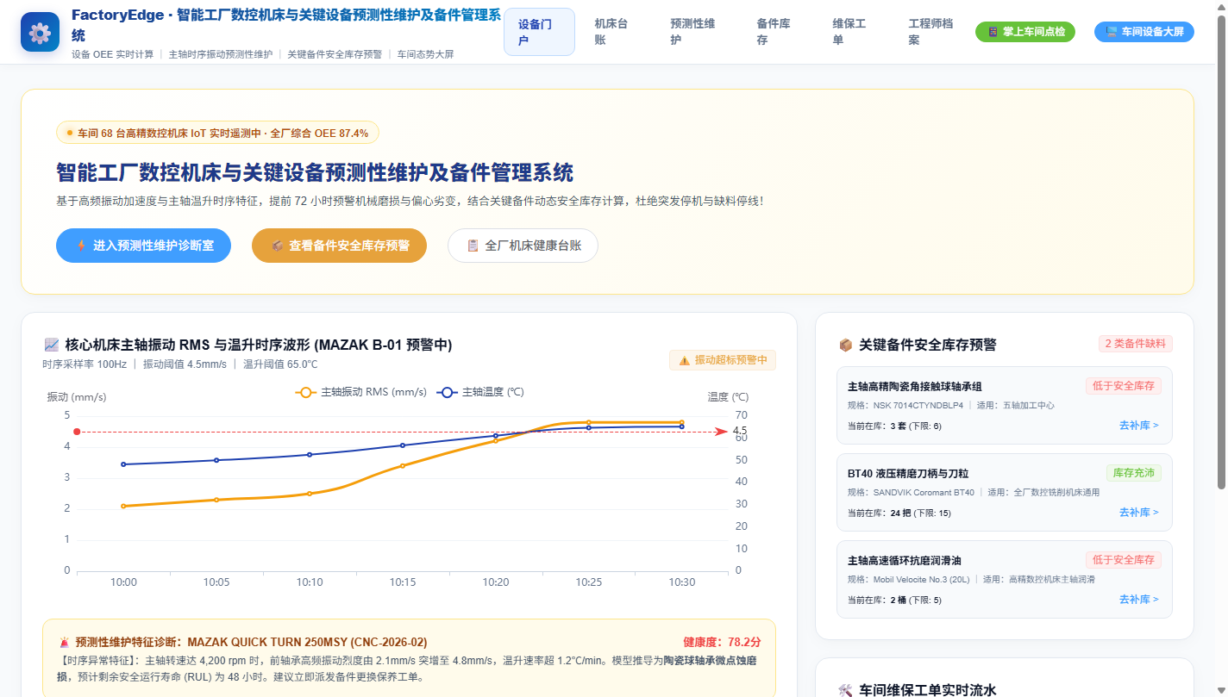The image size is (1228, 697).
Task: Open the 车间设备大屏 button
Action: [x=1144, y=32]
